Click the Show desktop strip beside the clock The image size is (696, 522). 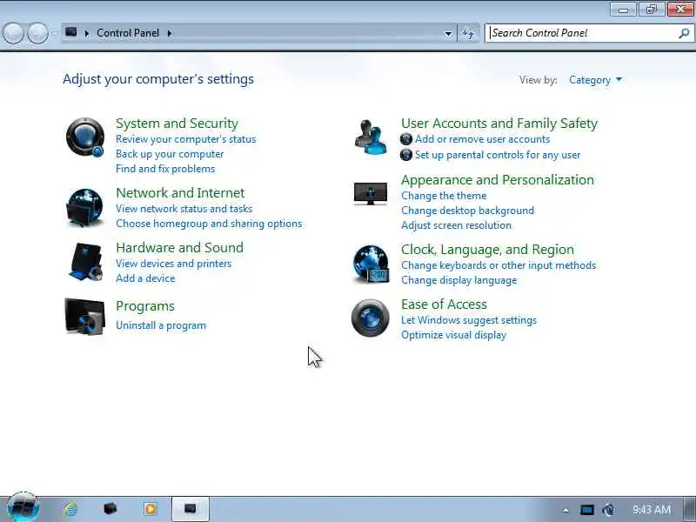690,509
